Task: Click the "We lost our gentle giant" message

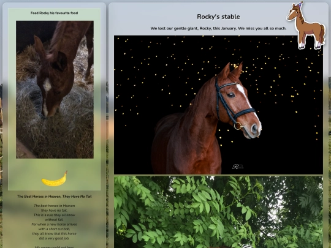Action: pyautogui.click(x=218, y=28)
